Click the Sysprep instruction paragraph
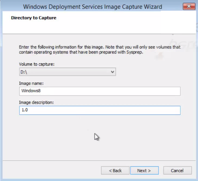This screenshot has height=181, width=198. [100, 50]
